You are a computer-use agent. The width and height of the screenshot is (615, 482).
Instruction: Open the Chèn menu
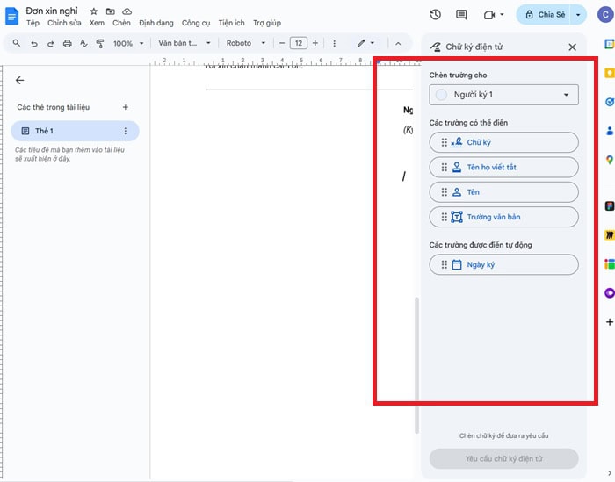pos(121,24)
